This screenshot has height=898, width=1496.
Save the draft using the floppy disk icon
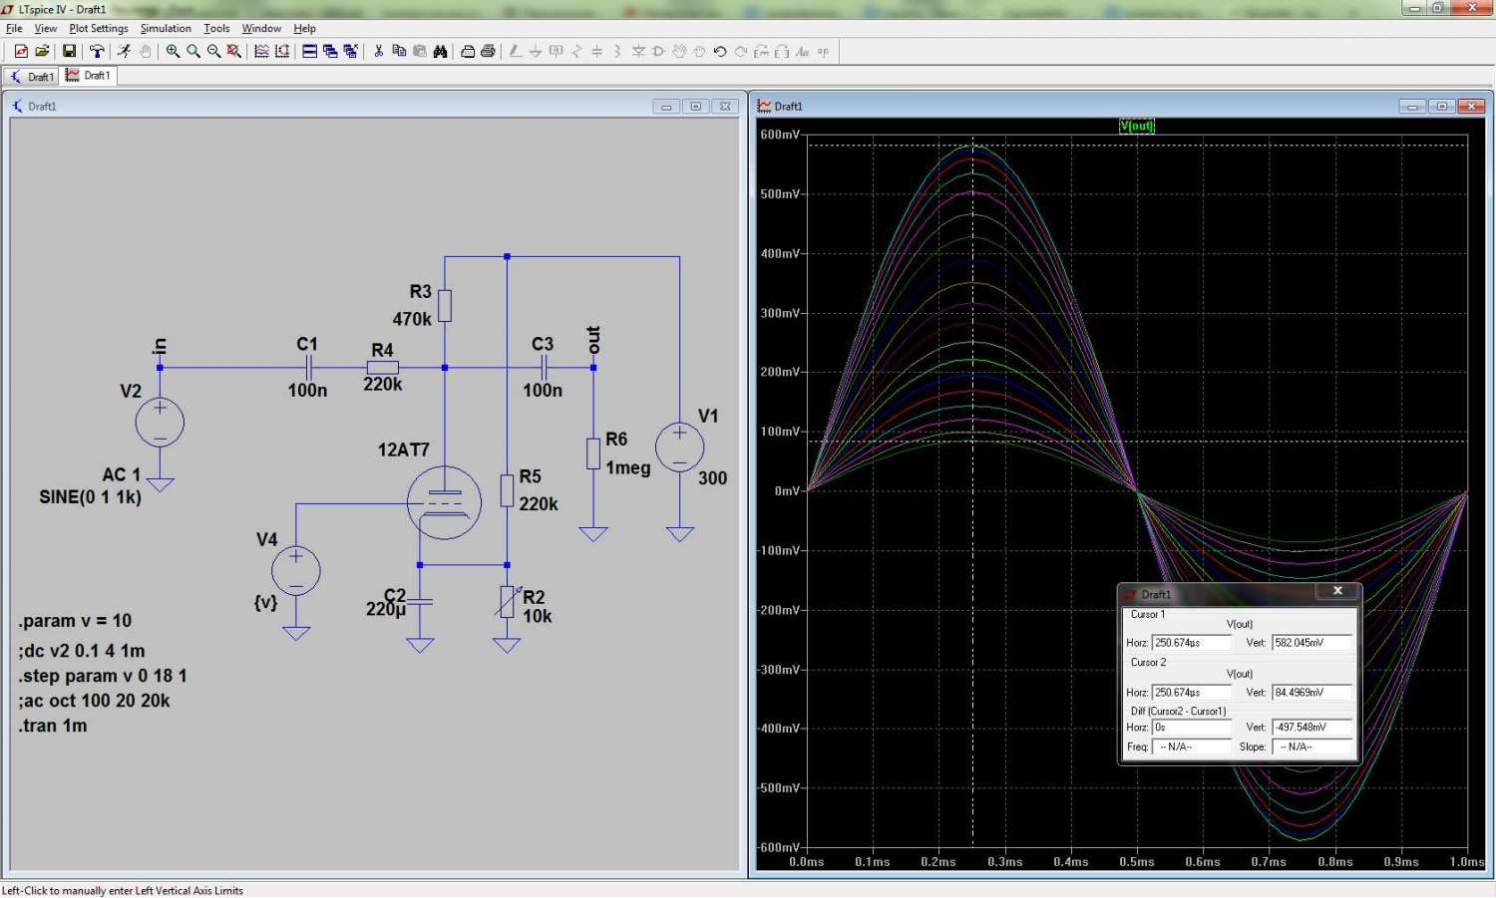tap(69, 51)
